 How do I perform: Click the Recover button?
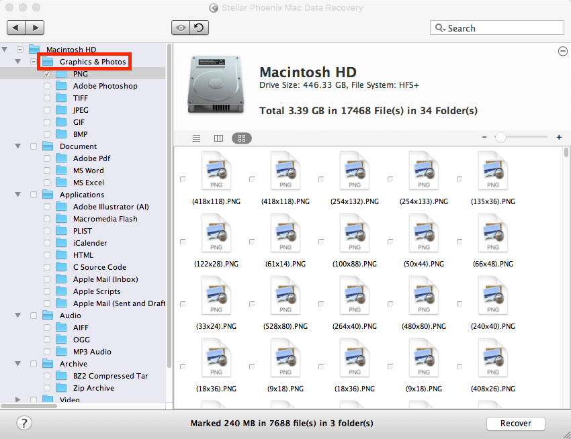516,424
